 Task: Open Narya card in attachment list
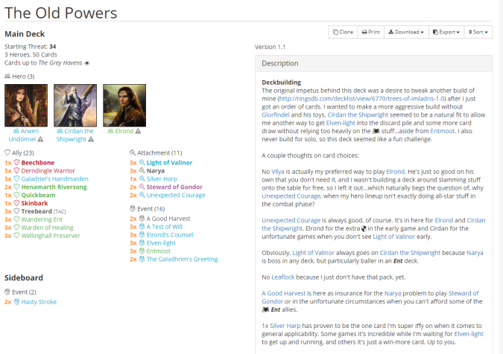[x=156, y=170]
